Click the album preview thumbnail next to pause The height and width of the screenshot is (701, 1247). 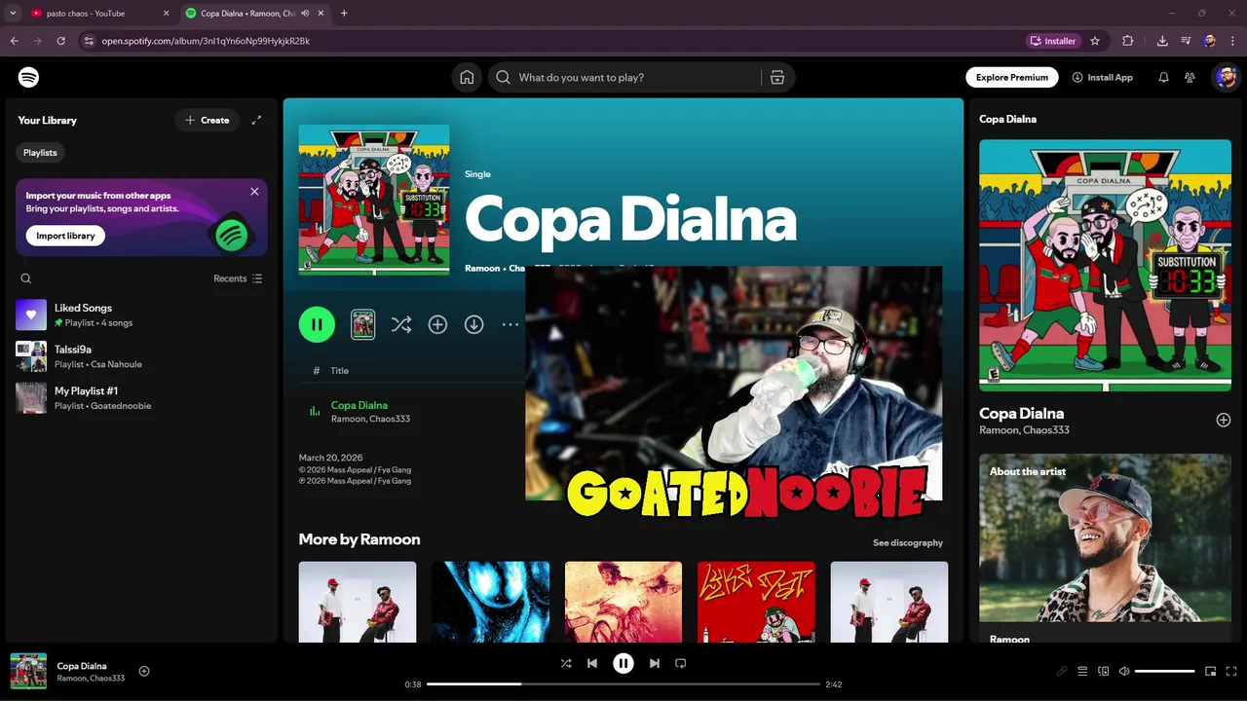(362, 324)
